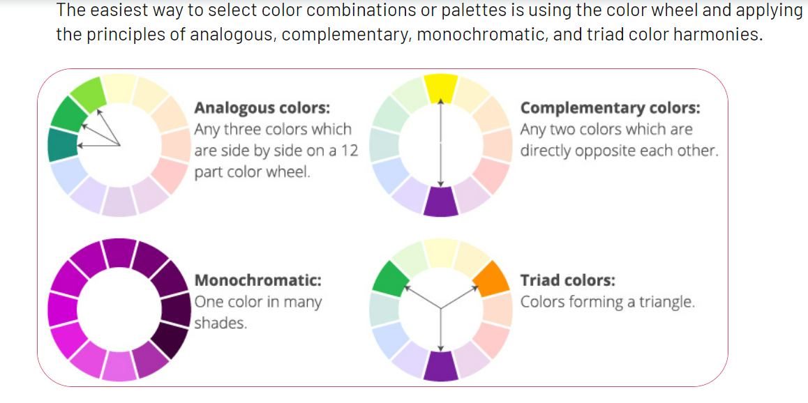
Task: Select the purple segment on Complementary wheel
Action: (x=440, y=201)
